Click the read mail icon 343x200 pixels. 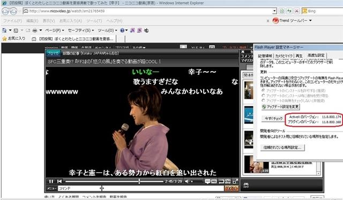coord(28,30)
